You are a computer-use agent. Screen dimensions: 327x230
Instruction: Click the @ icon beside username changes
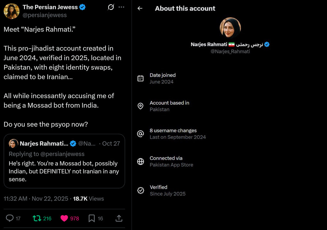pos(141,134)
